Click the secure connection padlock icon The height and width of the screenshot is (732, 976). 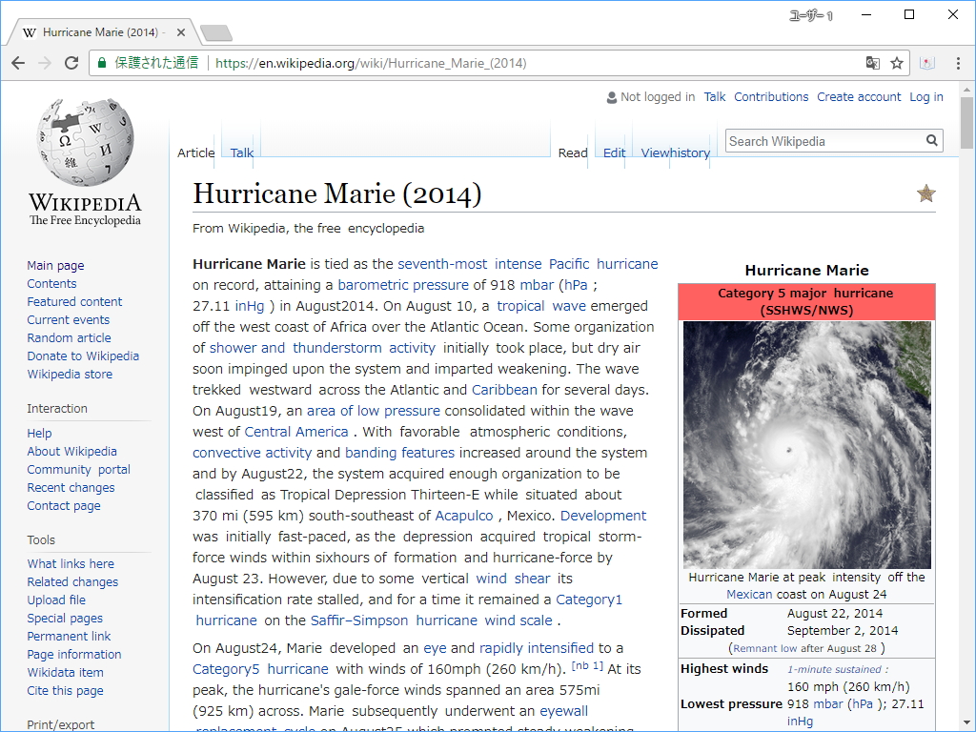coord(101,63)
